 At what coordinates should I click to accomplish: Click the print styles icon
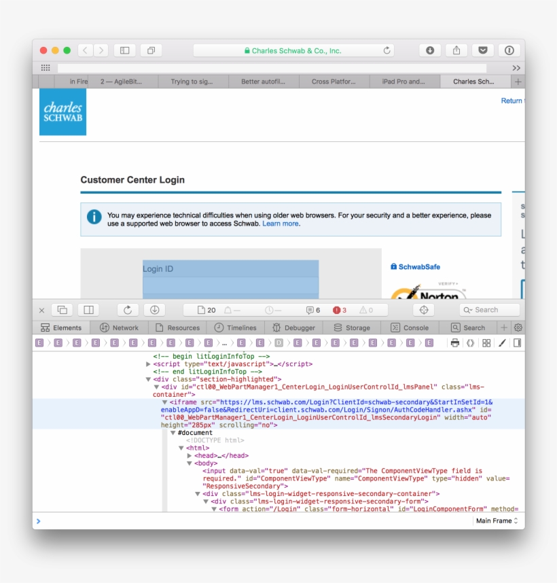point(455,343)
